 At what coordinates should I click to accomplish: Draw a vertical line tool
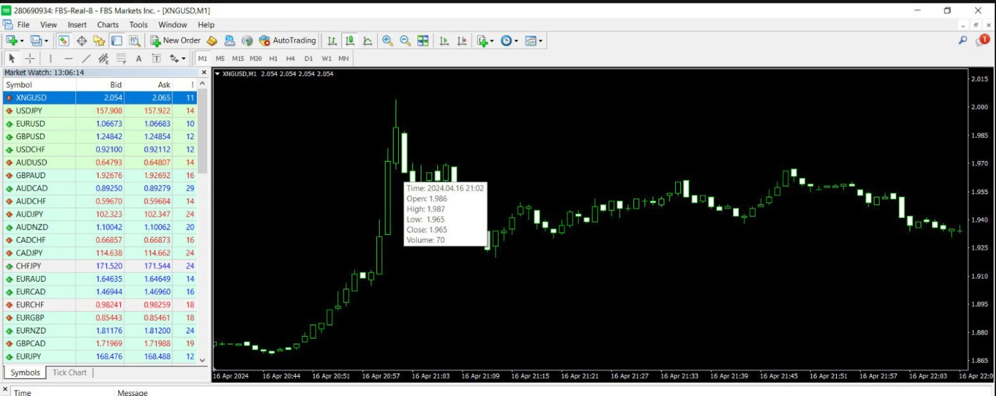pos(51,59)
